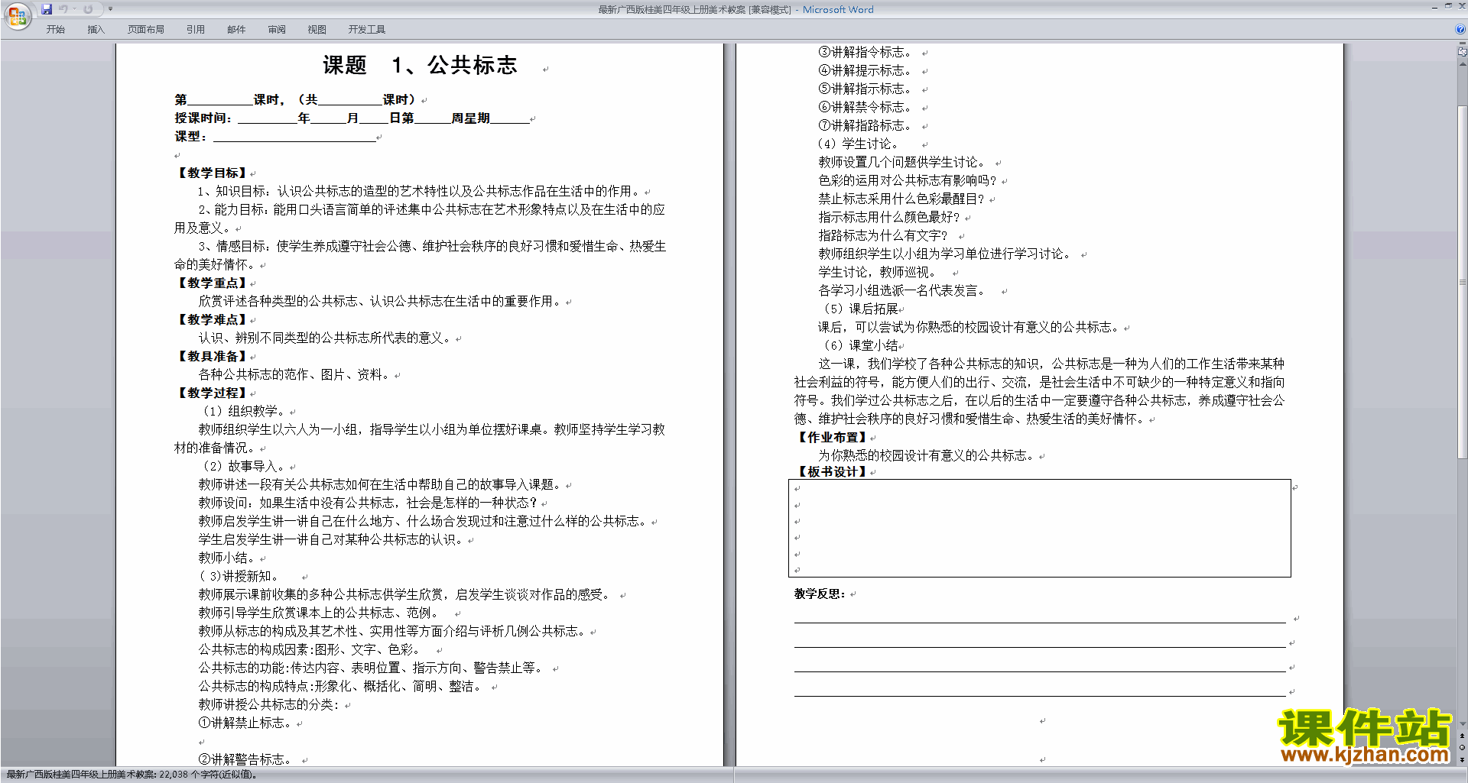The image size is (1468, 783).
Task: Click the line （5）课后拓展
Action: tap(859, 309)
